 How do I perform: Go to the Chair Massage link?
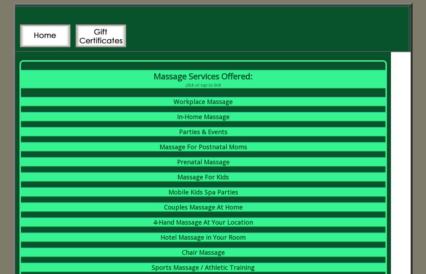point(203,252)
